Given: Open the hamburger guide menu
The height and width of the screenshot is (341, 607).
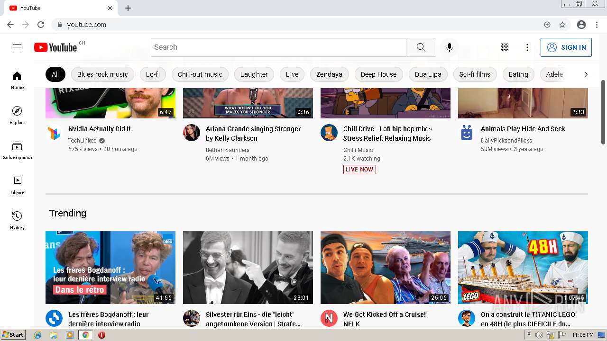Looking at the screenshot, I should click(x=17, y=47).
